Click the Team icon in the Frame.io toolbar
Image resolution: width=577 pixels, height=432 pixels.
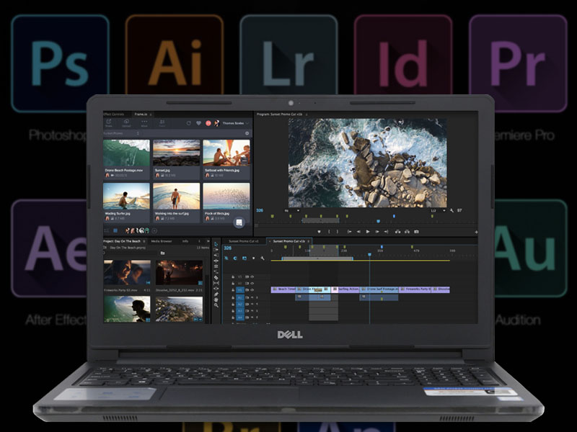pyautogui.click(x=162, y=122)
